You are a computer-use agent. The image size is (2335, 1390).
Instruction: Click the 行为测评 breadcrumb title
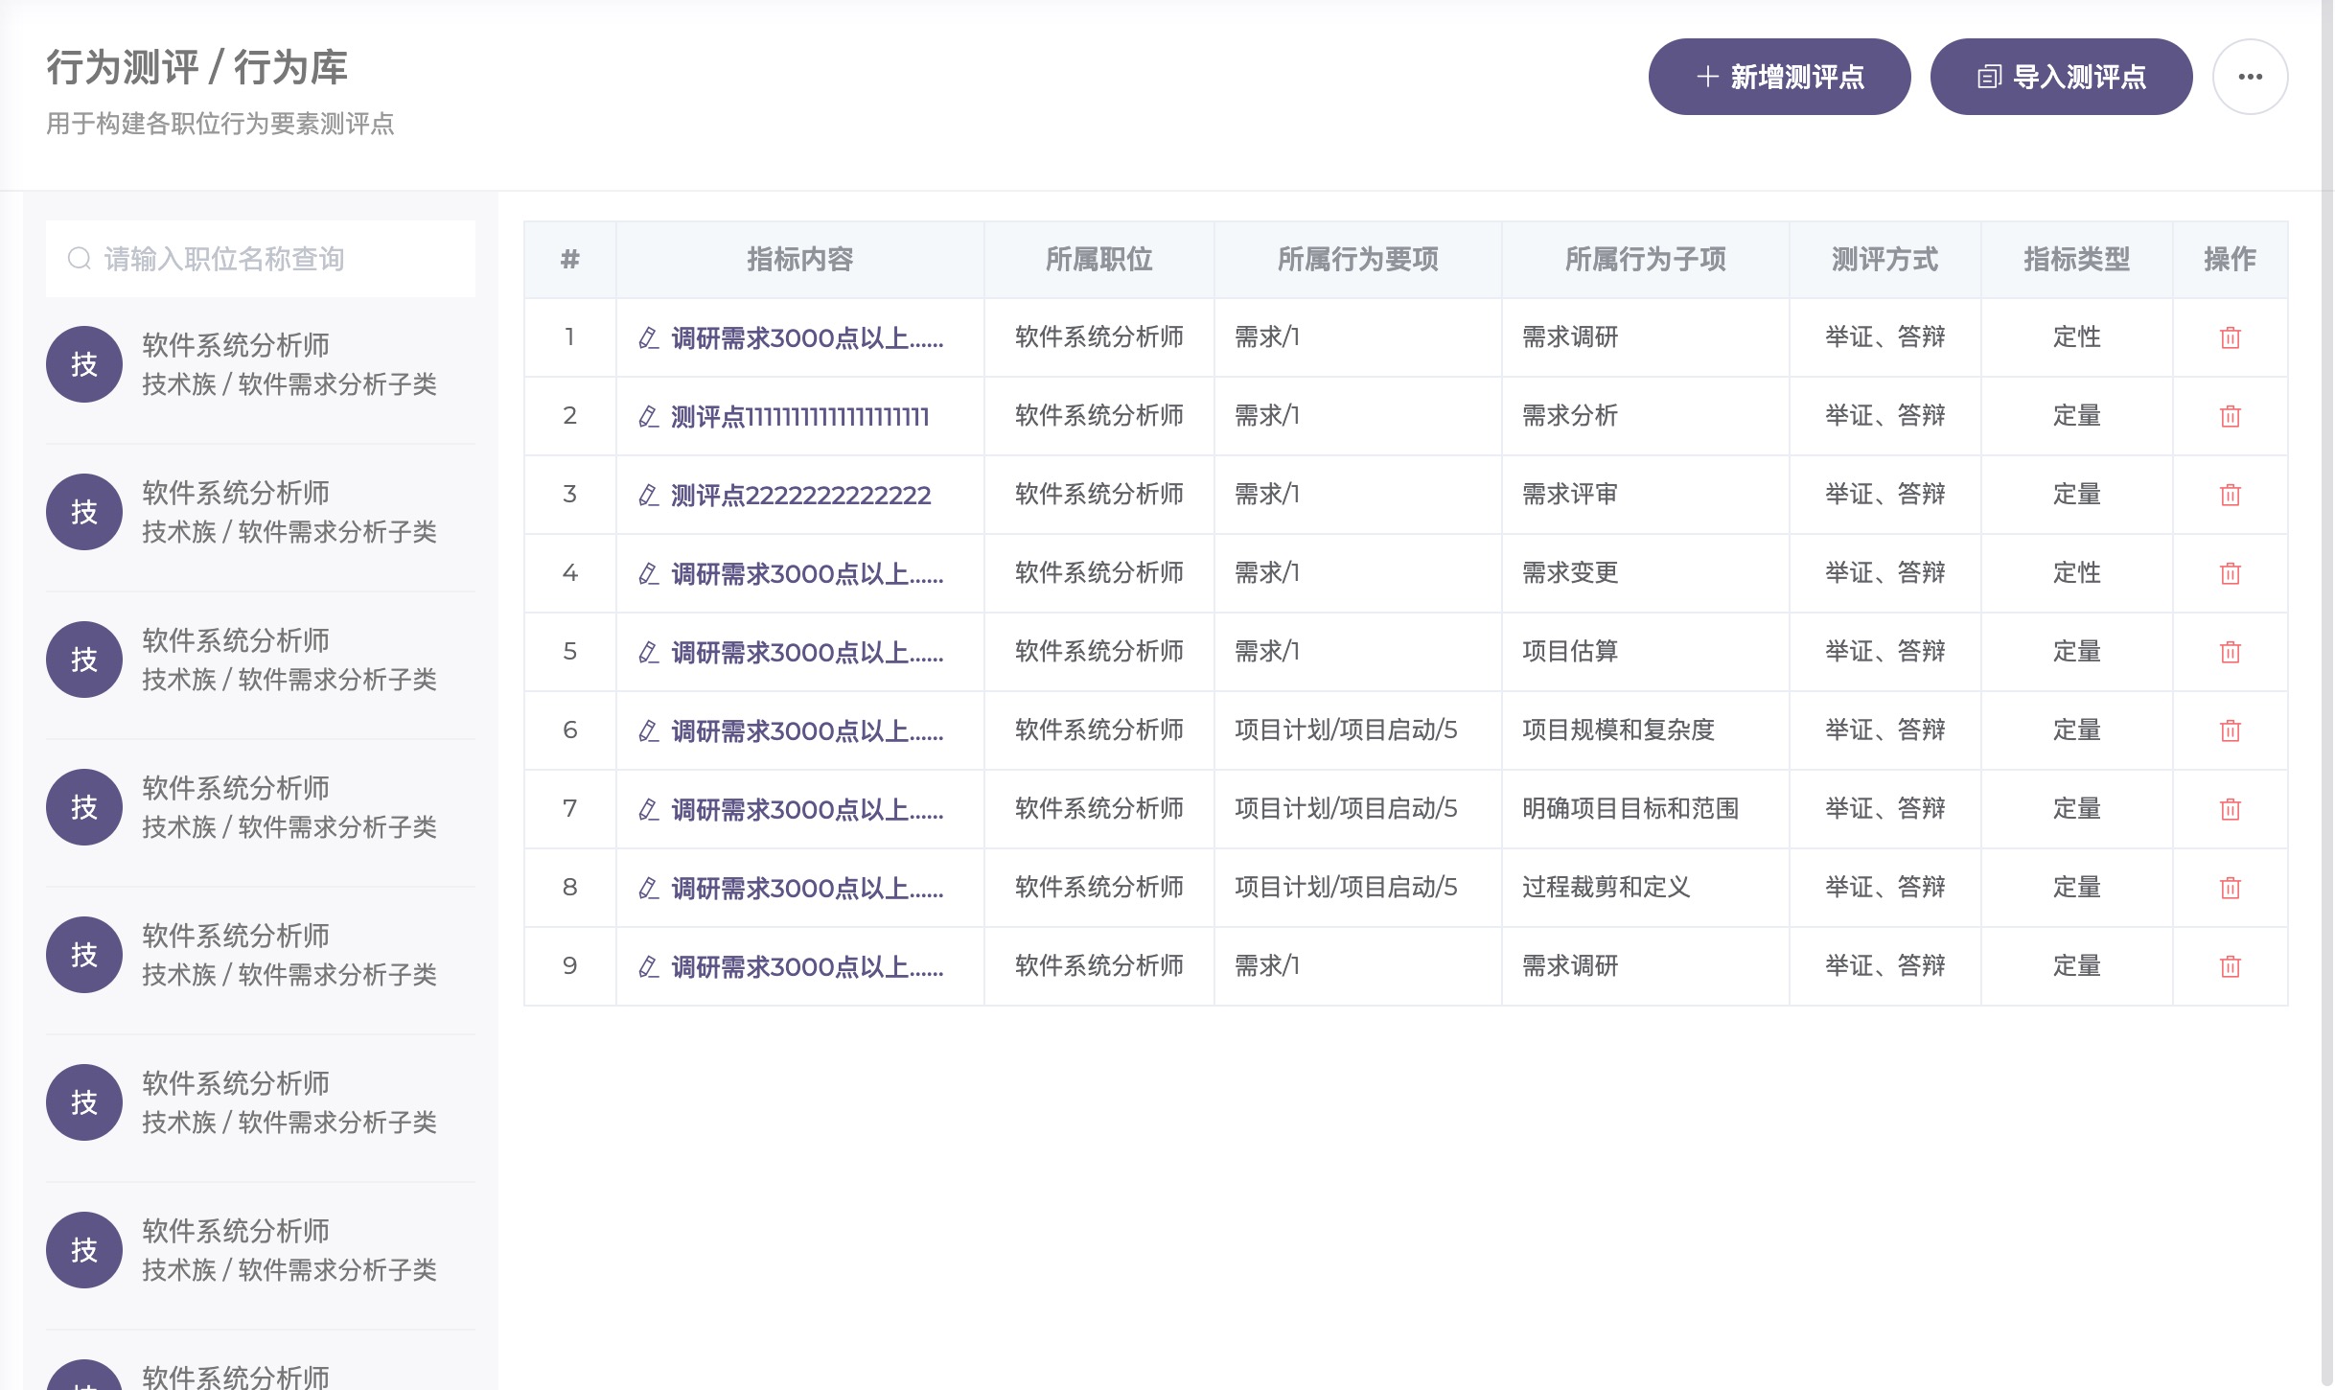(x=123, y=67)
